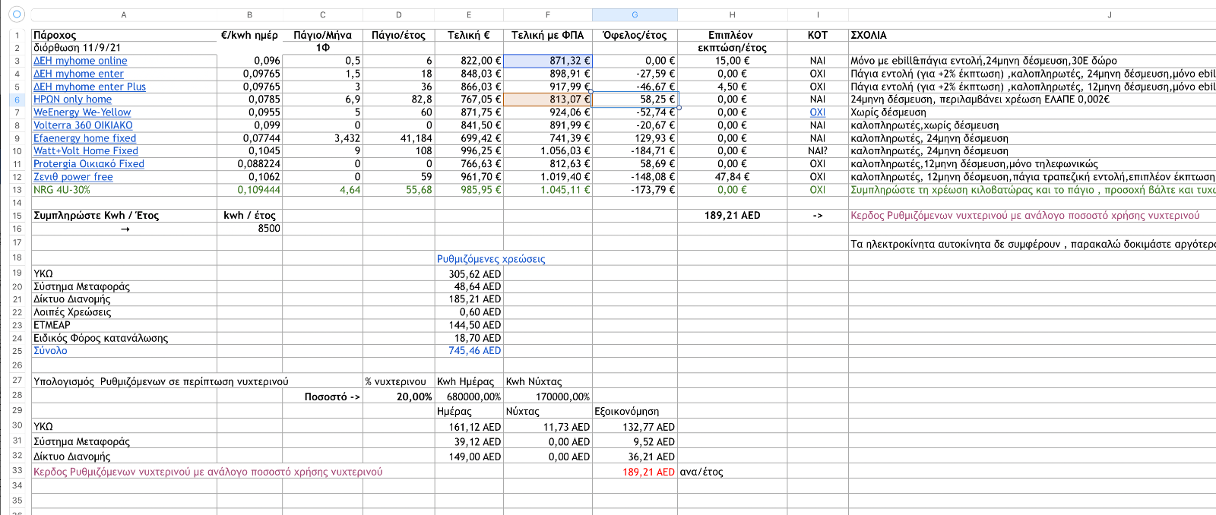Select column H header
This screenshot has height=515, width=1216.
click(x=732, y=14)
